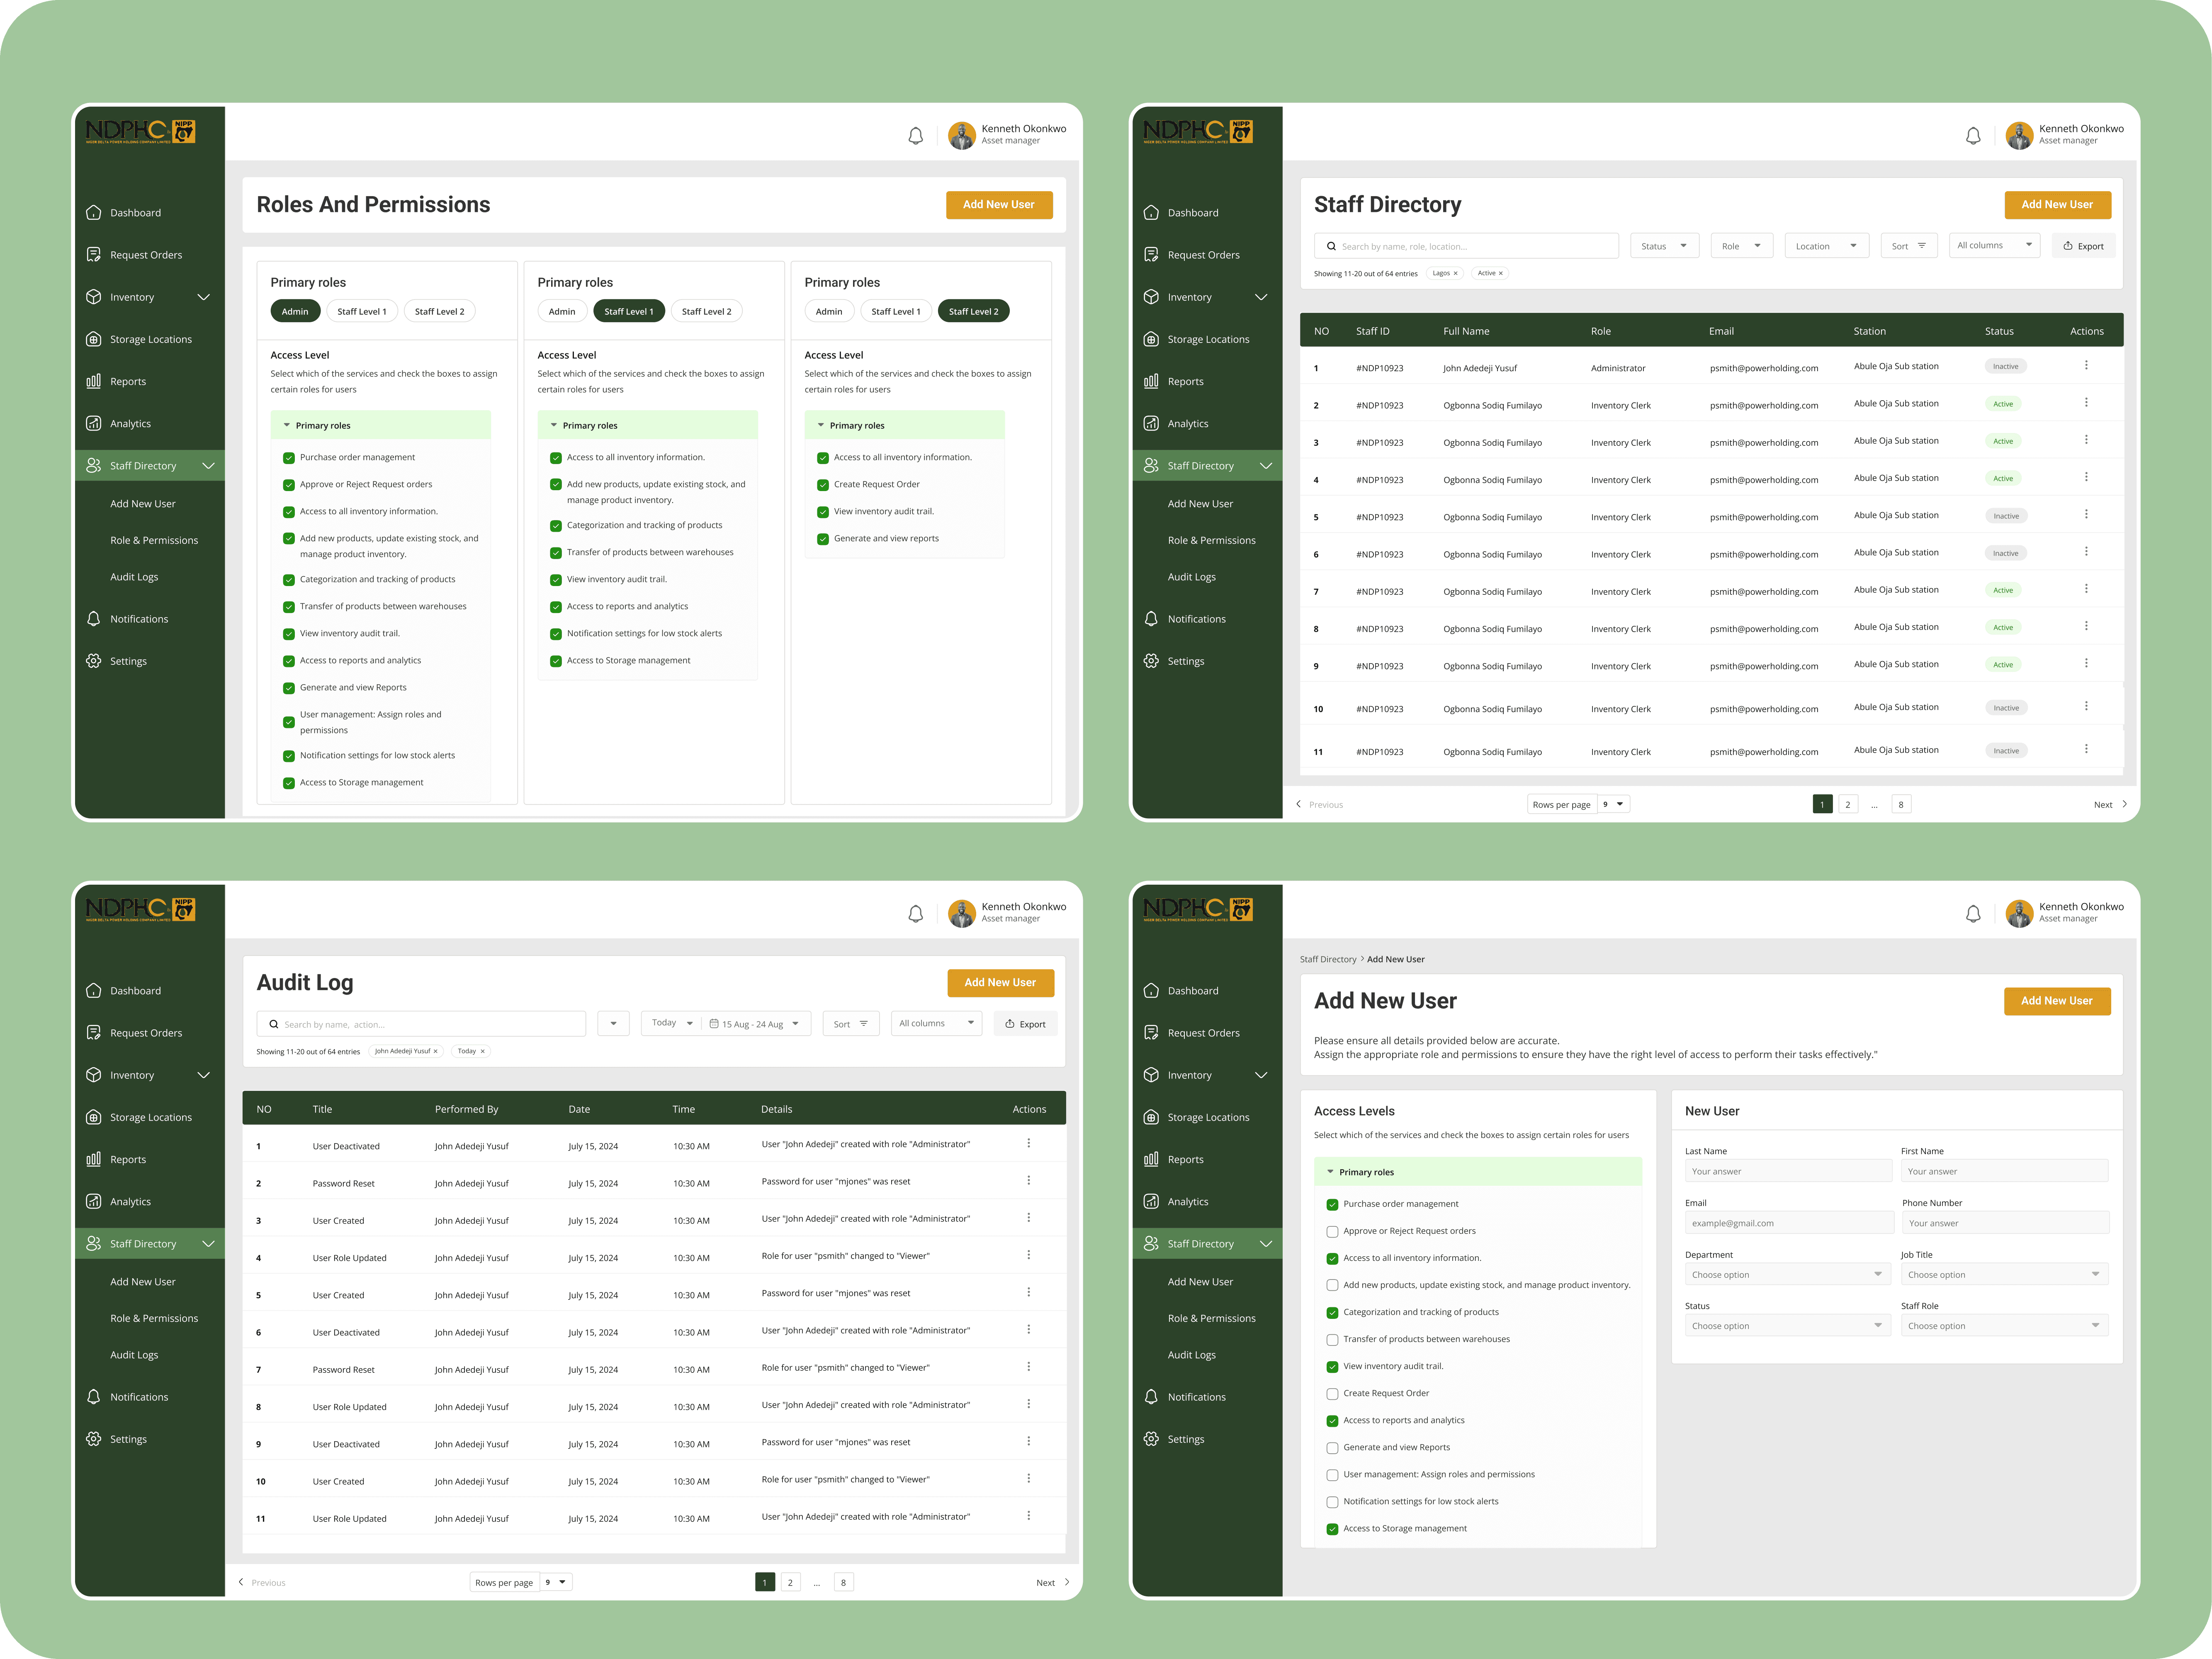
Task: Remove the John Adedeji Yusuf filter chip
Action: pos(435,1051)
